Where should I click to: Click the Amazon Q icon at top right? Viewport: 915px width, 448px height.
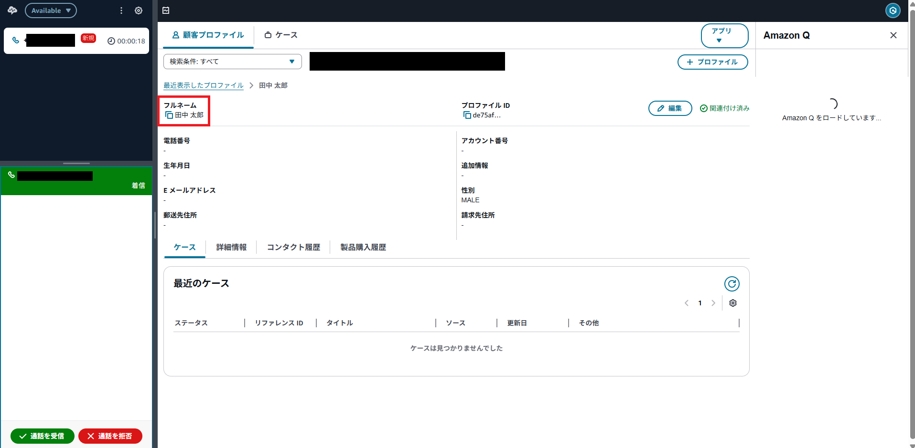click(x=893, y=10)
